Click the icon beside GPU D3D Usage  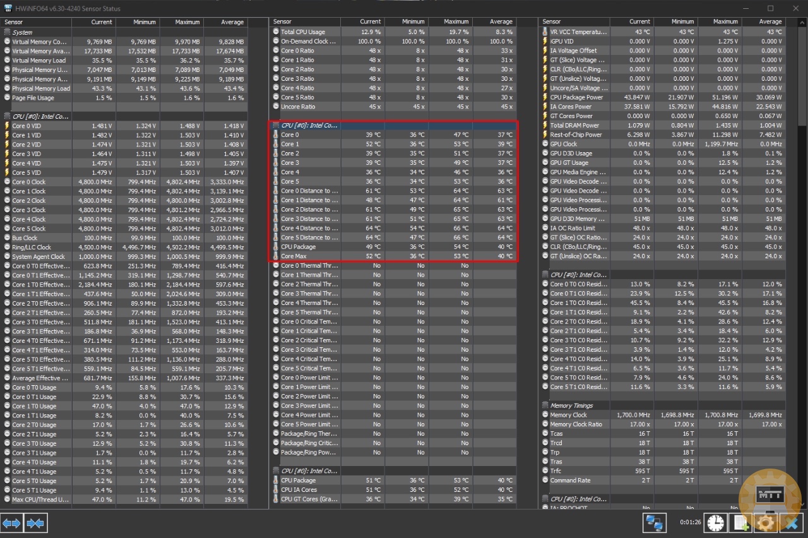pyautogui.click(x=545, y=153)
